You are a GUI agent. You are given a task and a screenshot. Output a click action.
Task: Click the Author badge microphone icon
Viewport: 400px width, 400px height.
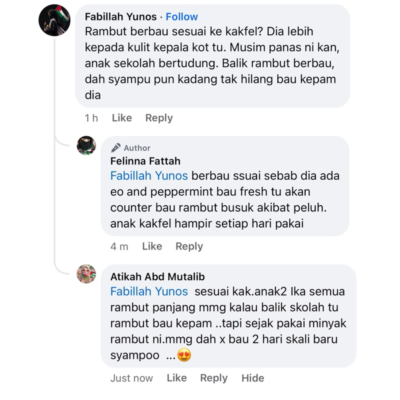click(115, 147)
